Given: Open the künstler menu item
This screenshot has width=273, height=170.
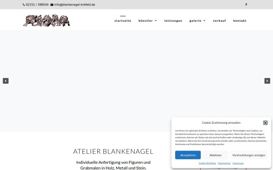Looking at the screenshot, I should 146,21.
